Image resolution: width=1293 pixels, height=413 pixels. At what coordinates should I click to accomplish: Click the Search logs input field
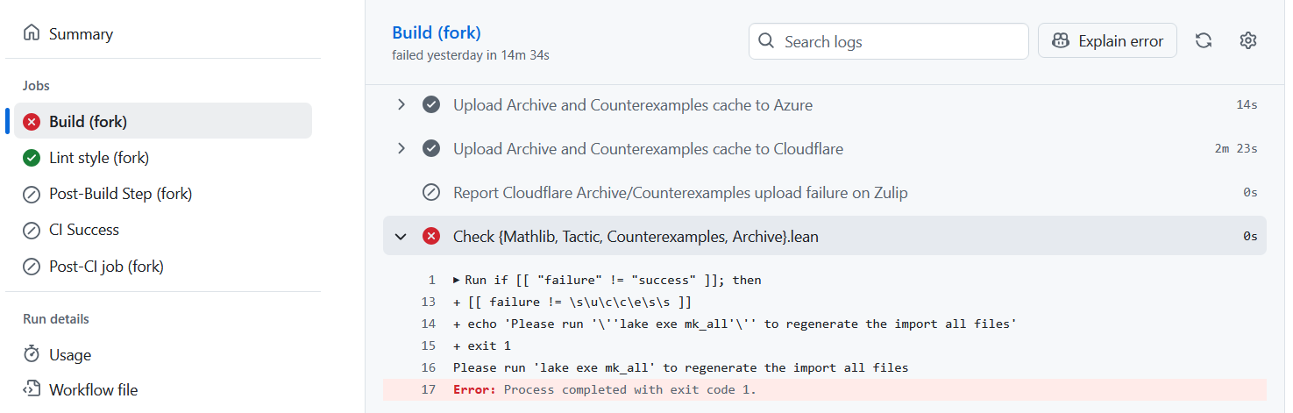point(888,41)
